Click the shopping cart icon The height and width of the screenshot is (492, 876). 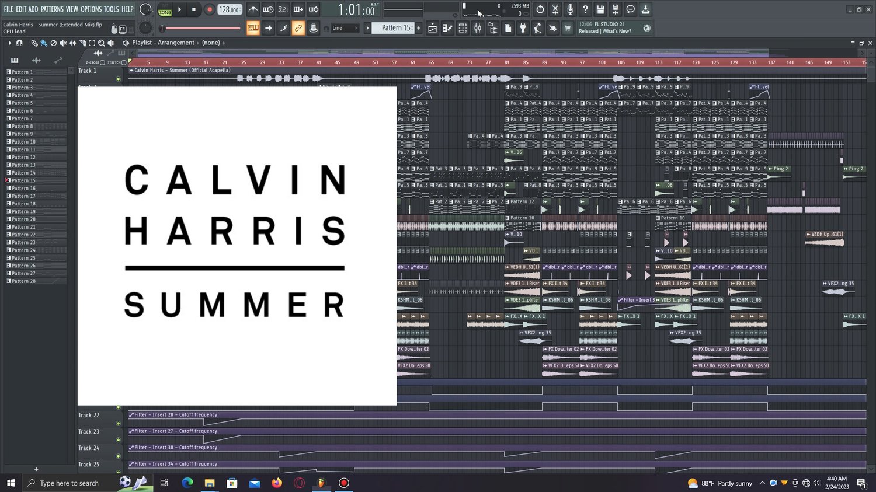coord(567,28)
